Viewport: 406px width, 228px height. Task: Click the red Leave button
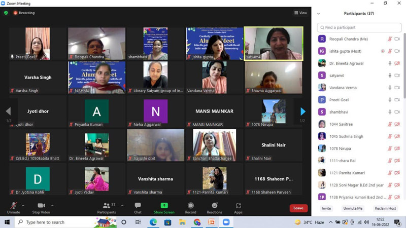pos(298,208)
